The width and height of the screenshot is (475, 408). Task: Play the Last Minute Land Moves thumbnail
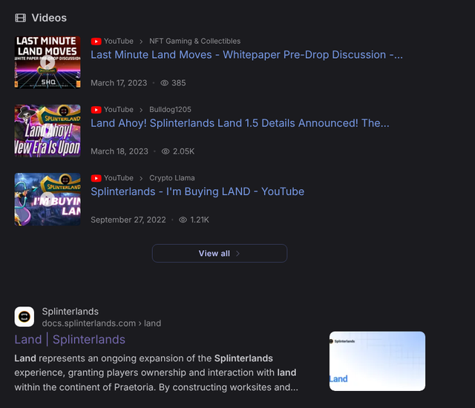pos(47,62)
